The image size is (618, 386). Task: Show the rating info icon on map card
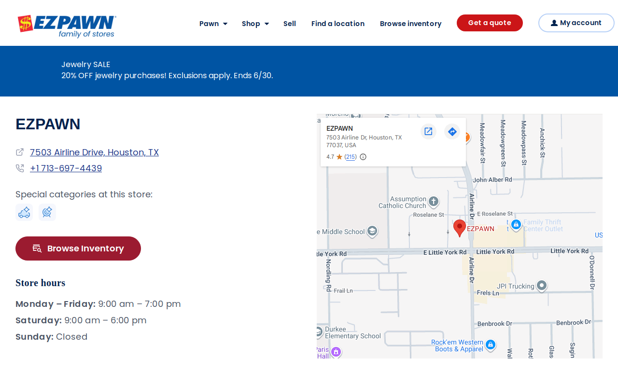(x=363, y=157)
